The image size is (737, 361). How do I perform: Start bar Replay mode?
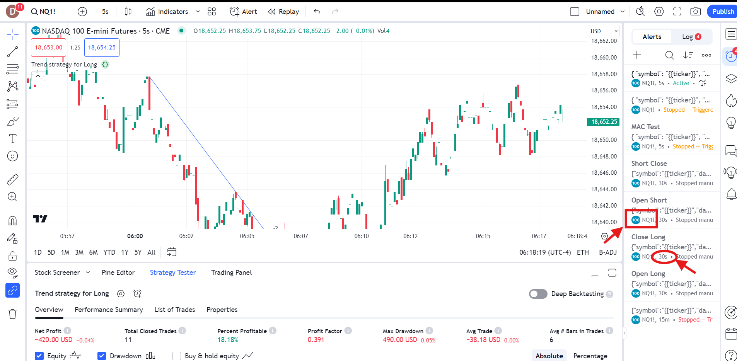pyautogui.click(x=283, y=12)
